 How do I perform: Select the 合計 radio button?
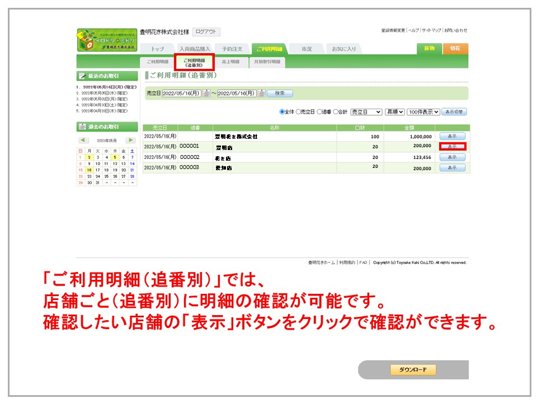pyautogui.click(x=336, y=112)
